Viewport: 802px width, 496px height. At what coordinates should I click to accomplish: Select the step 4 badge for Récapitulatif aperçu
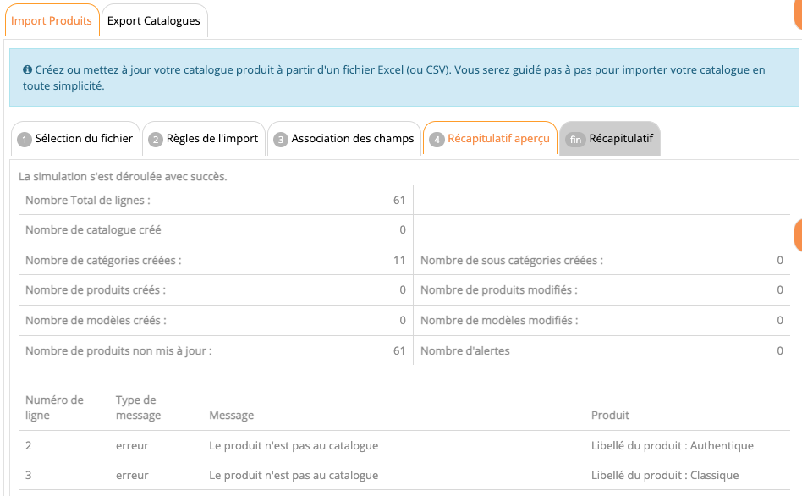[437, 140]
